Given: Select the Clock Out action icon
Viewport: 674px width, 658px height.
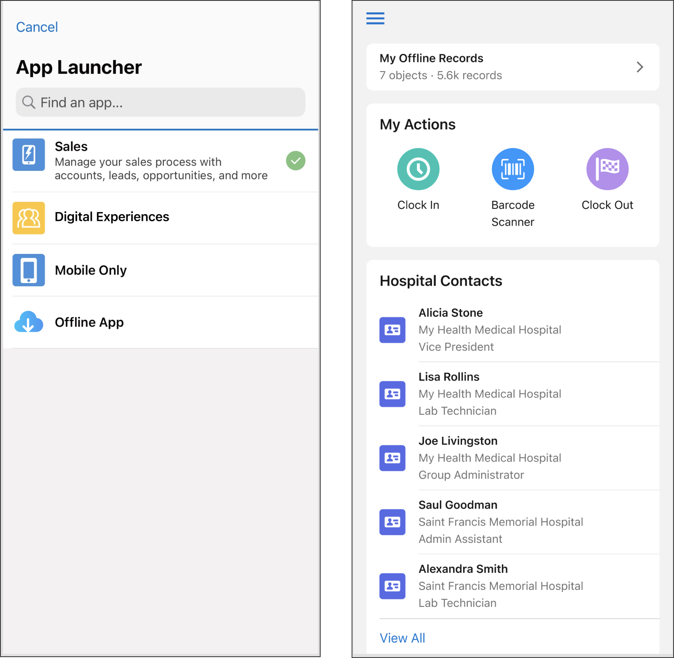Looking at the screenshot, I should click(x=607, y=169).
